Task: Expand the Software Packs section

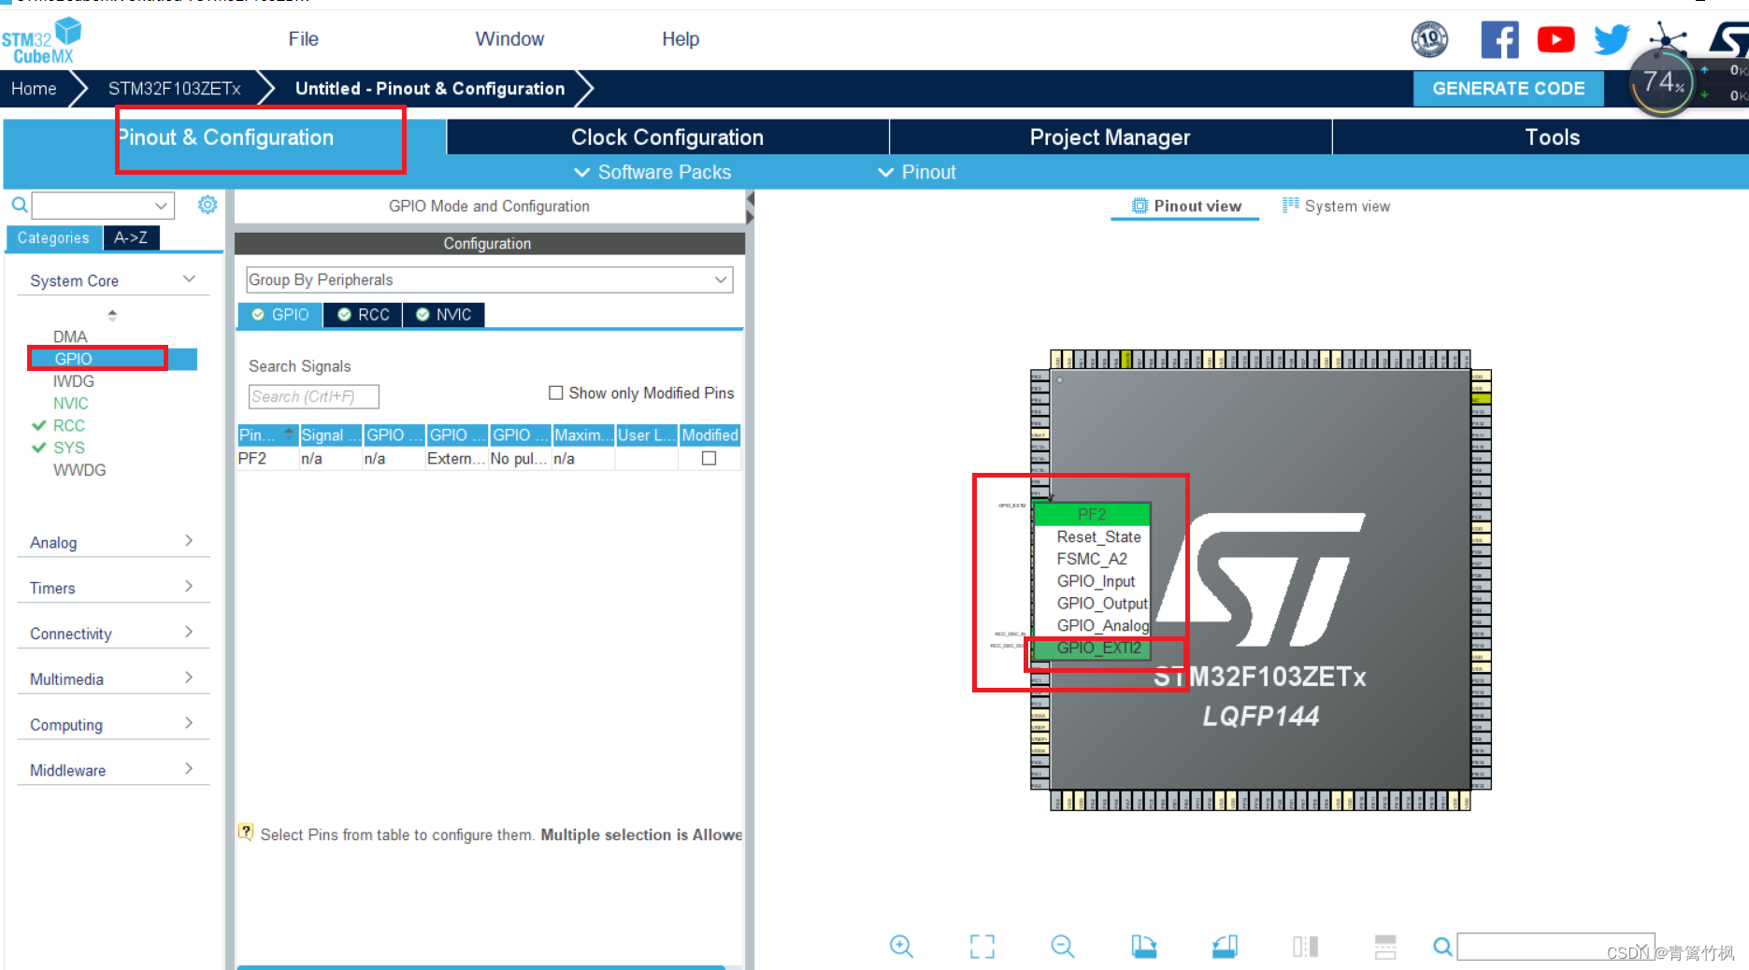Action: coord(652,172)
